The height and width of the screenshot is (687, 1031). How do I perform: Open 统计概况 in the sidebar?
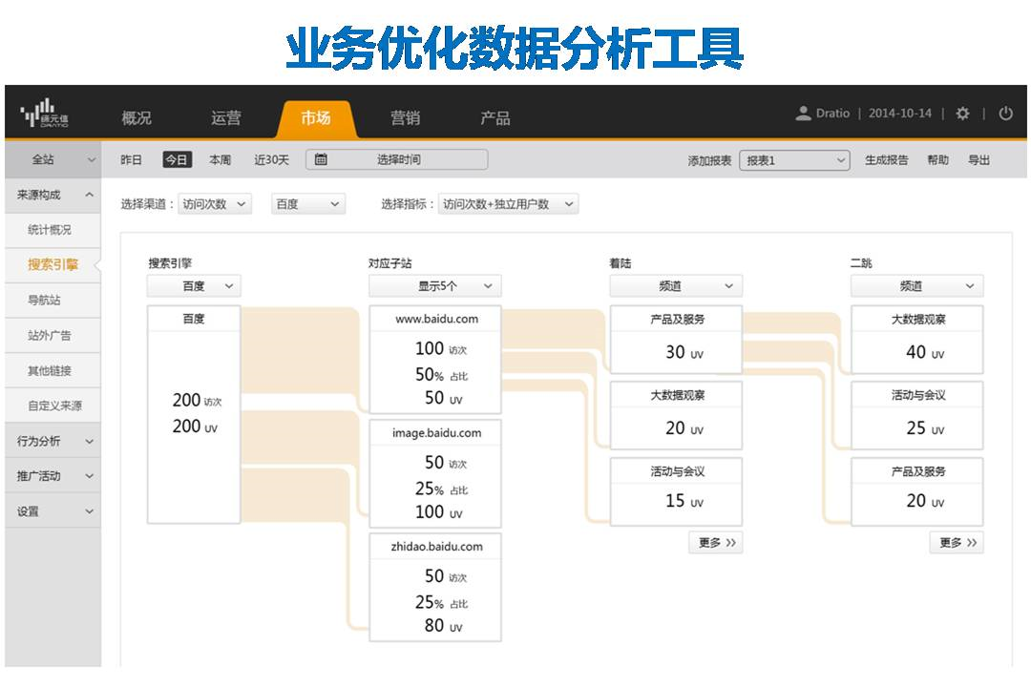tap(53, 230)
